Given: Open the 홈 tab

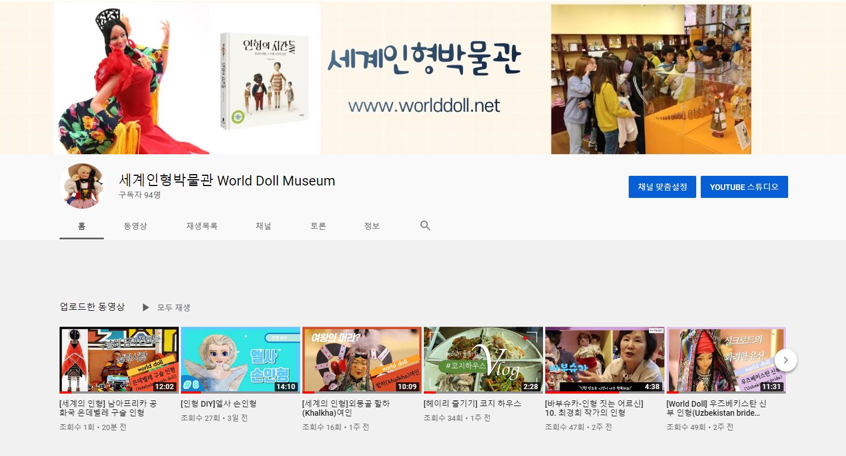Looking at the screenshot, I should click(x=82, y=226).
